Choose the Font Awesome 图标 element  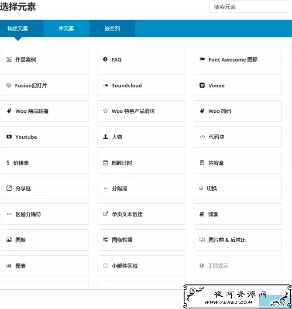point(238,59)
